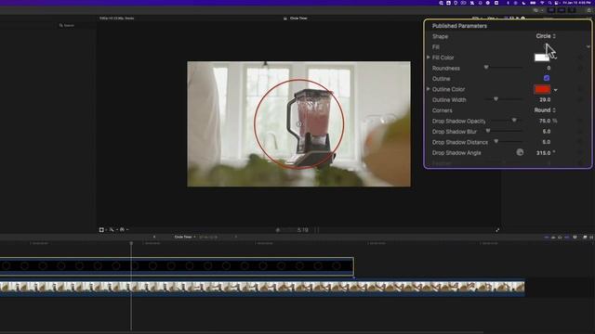Click the playhead marker in the timeline ruler
This screenshot has width=595, height=334.
[x=131, y=243]
